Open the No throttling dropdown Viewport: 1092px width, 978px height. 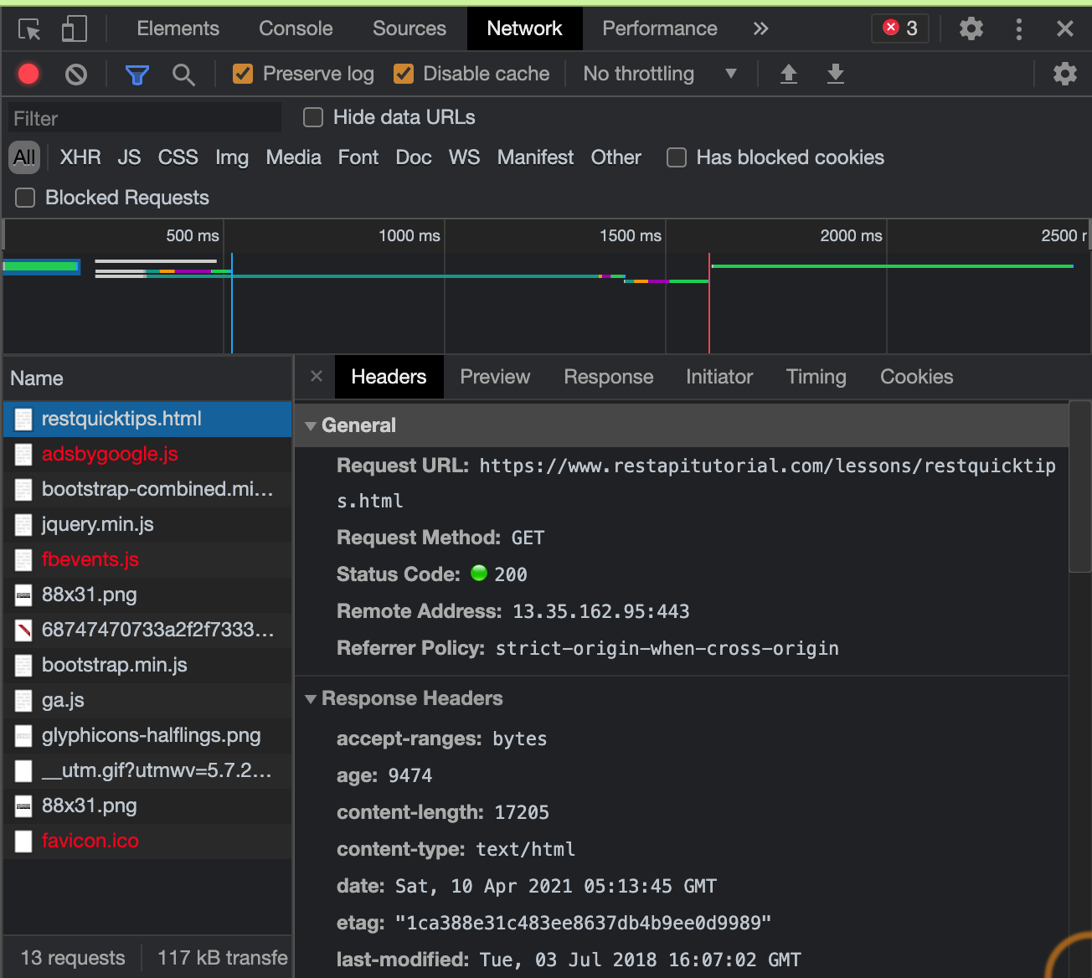[x=660, y=74]
